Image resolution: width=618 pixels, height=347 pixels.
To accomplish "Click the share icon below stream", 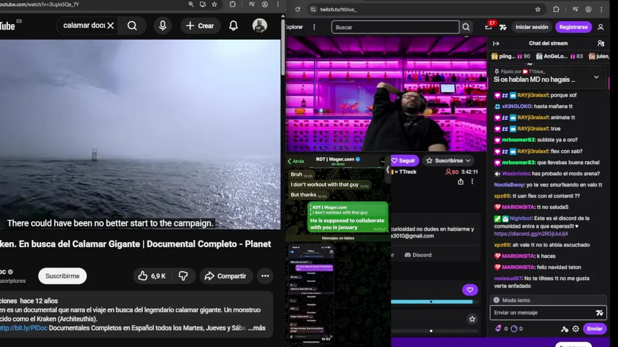I will coord(461,182).
